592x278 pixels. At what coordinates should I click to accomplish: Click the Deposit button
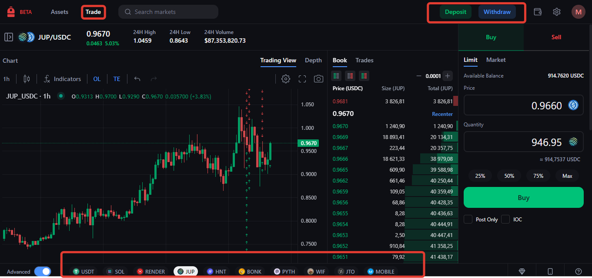[455, 12]
